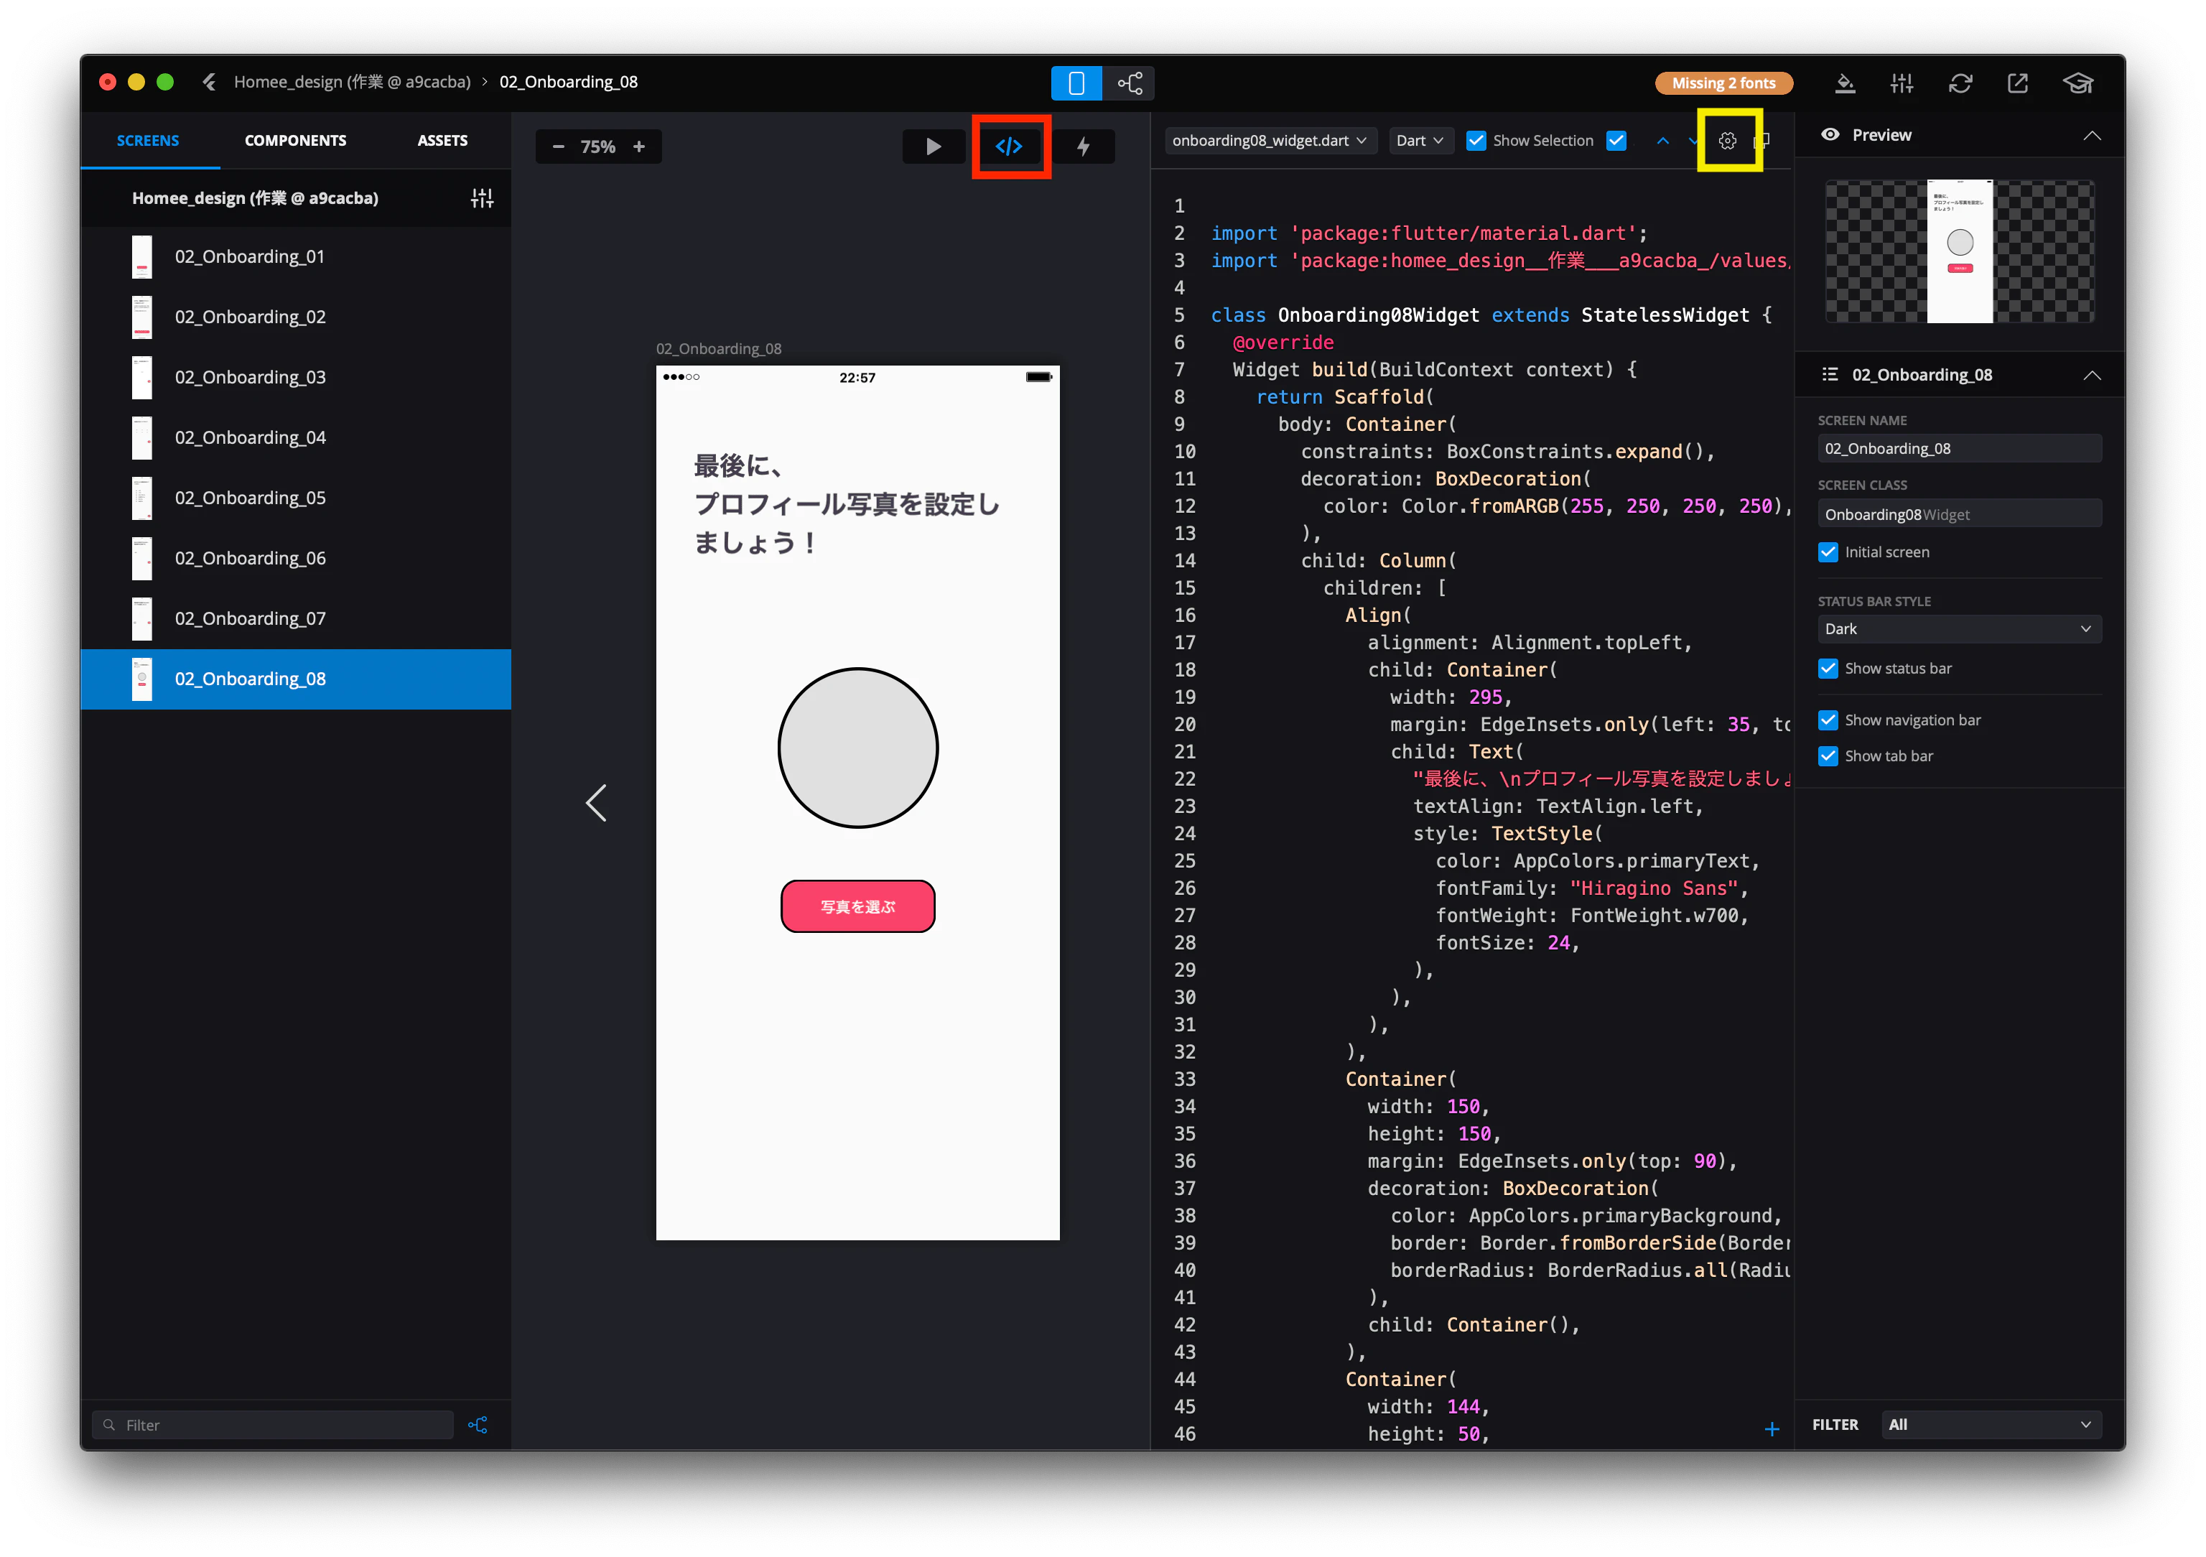Open the Status Bar Style Dark dropdown
This screenshot has width=2206, height=1557.
pyautogui.click(x=1959, y=630)
